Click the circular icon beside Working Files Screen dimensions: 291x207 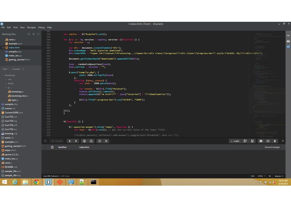tap(28, 34)
